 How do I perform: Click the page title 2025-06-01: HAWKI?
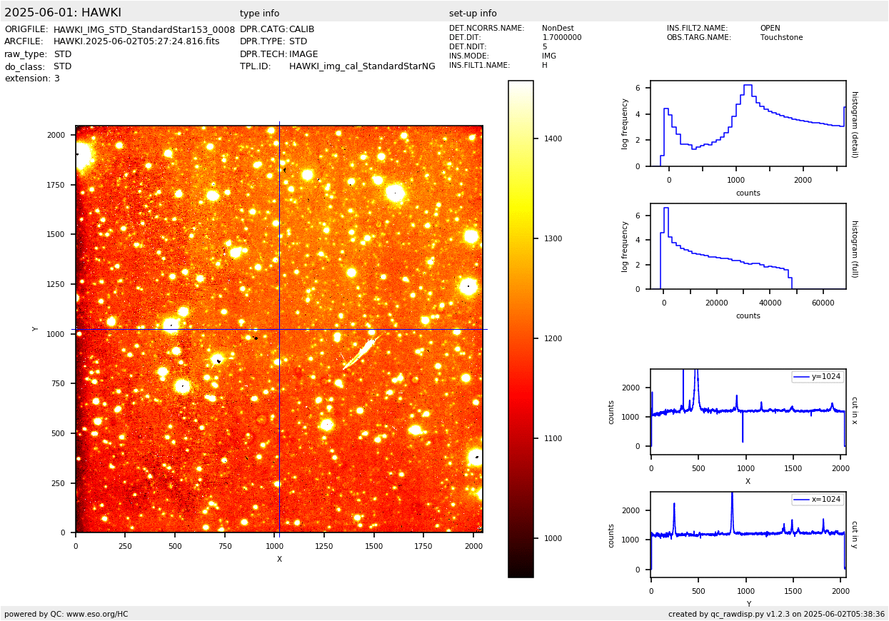[x=63, y=13]
